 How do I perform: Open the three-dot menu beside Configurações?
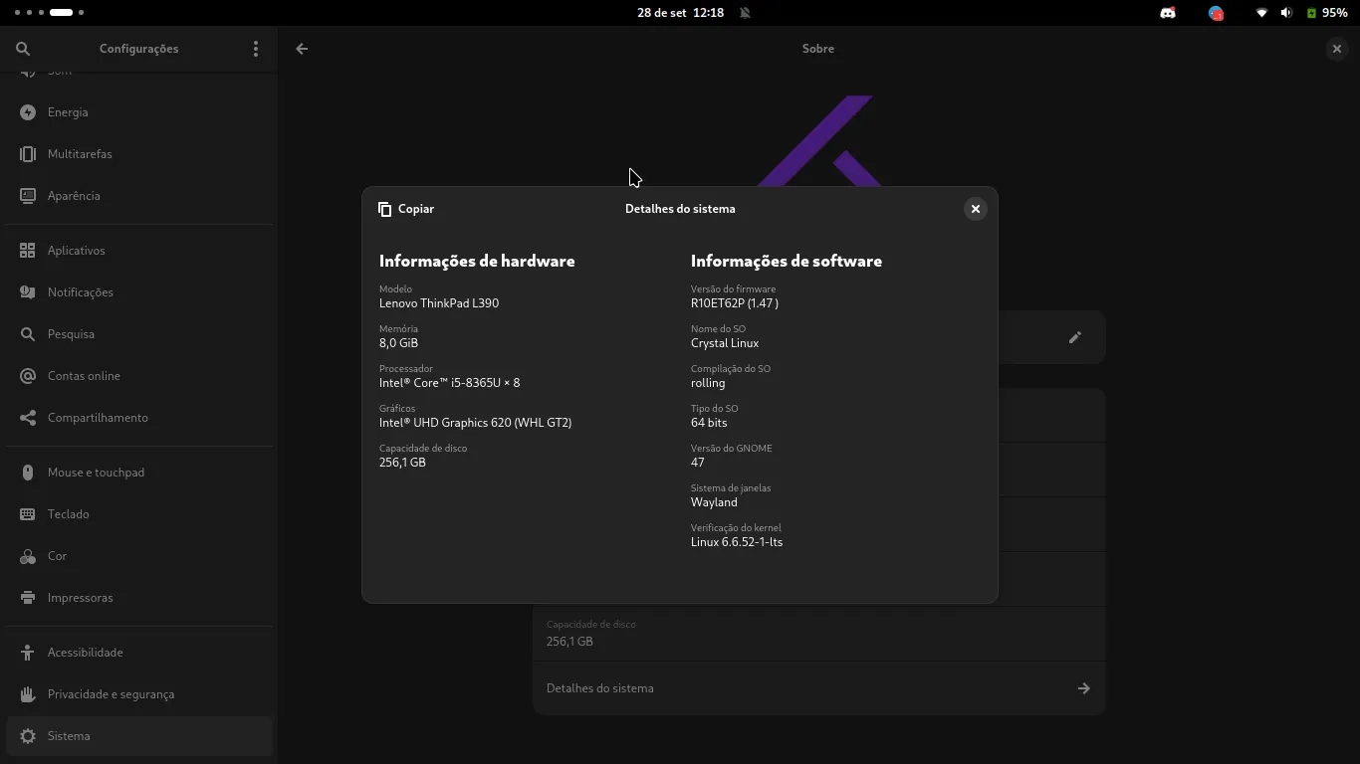256,49
